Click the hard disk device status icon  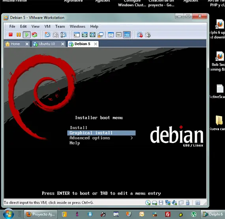[154, 203]
